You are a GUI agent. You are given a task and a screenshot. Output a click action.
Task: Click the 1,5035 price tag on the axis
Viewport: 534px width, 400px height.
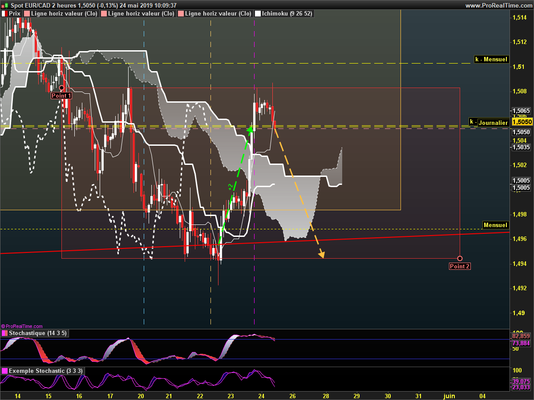pos(521,147)
